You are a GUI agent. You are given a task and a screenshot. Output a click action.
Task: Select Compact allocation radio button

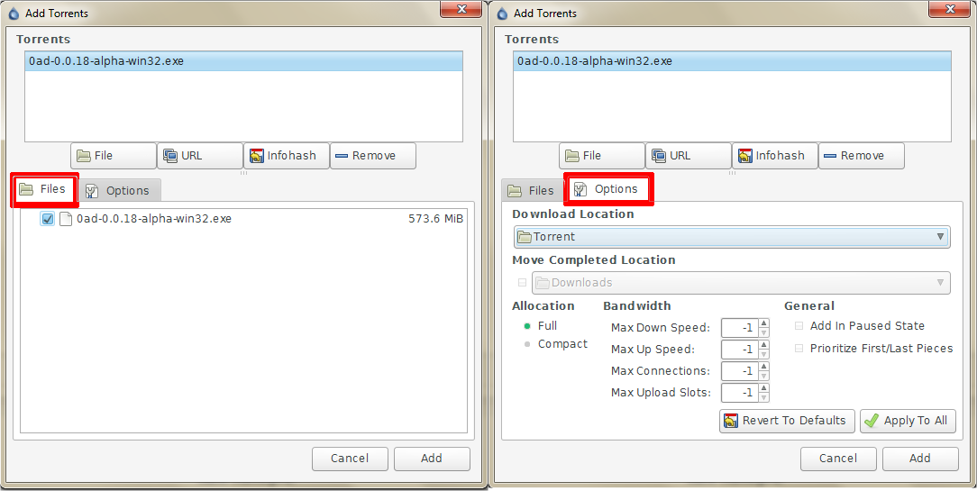coord(527,344)
